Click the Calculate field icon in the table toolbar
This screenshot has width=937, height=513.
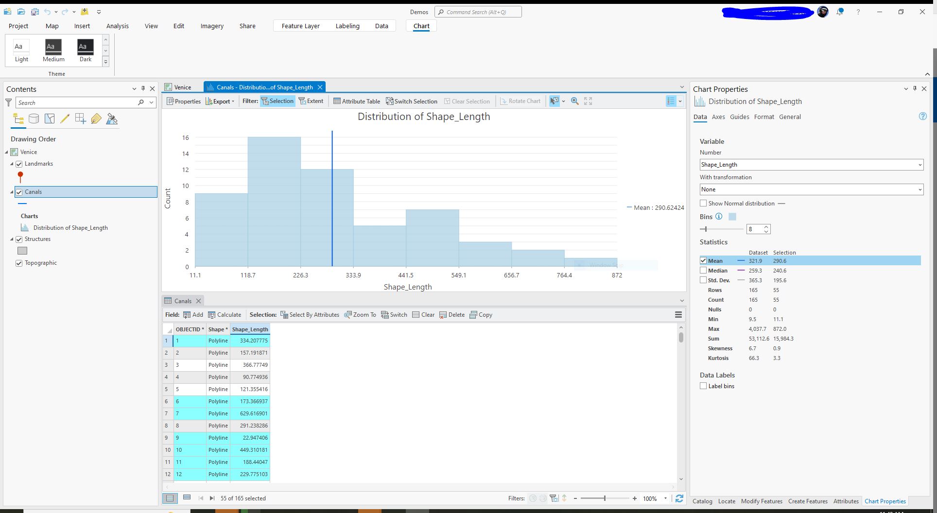coord(225,314)
